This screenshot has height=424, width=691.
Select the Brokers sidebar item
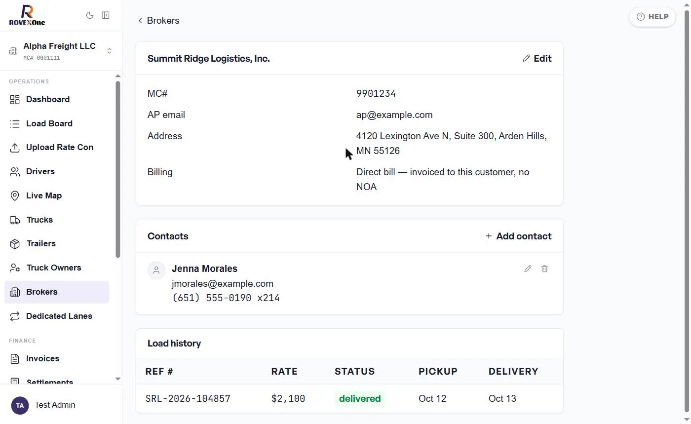pyautogui.click(x=57, y=292)
